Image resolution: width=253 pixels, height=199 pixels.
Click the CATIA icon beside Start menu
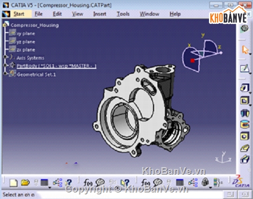coord(6,14)
